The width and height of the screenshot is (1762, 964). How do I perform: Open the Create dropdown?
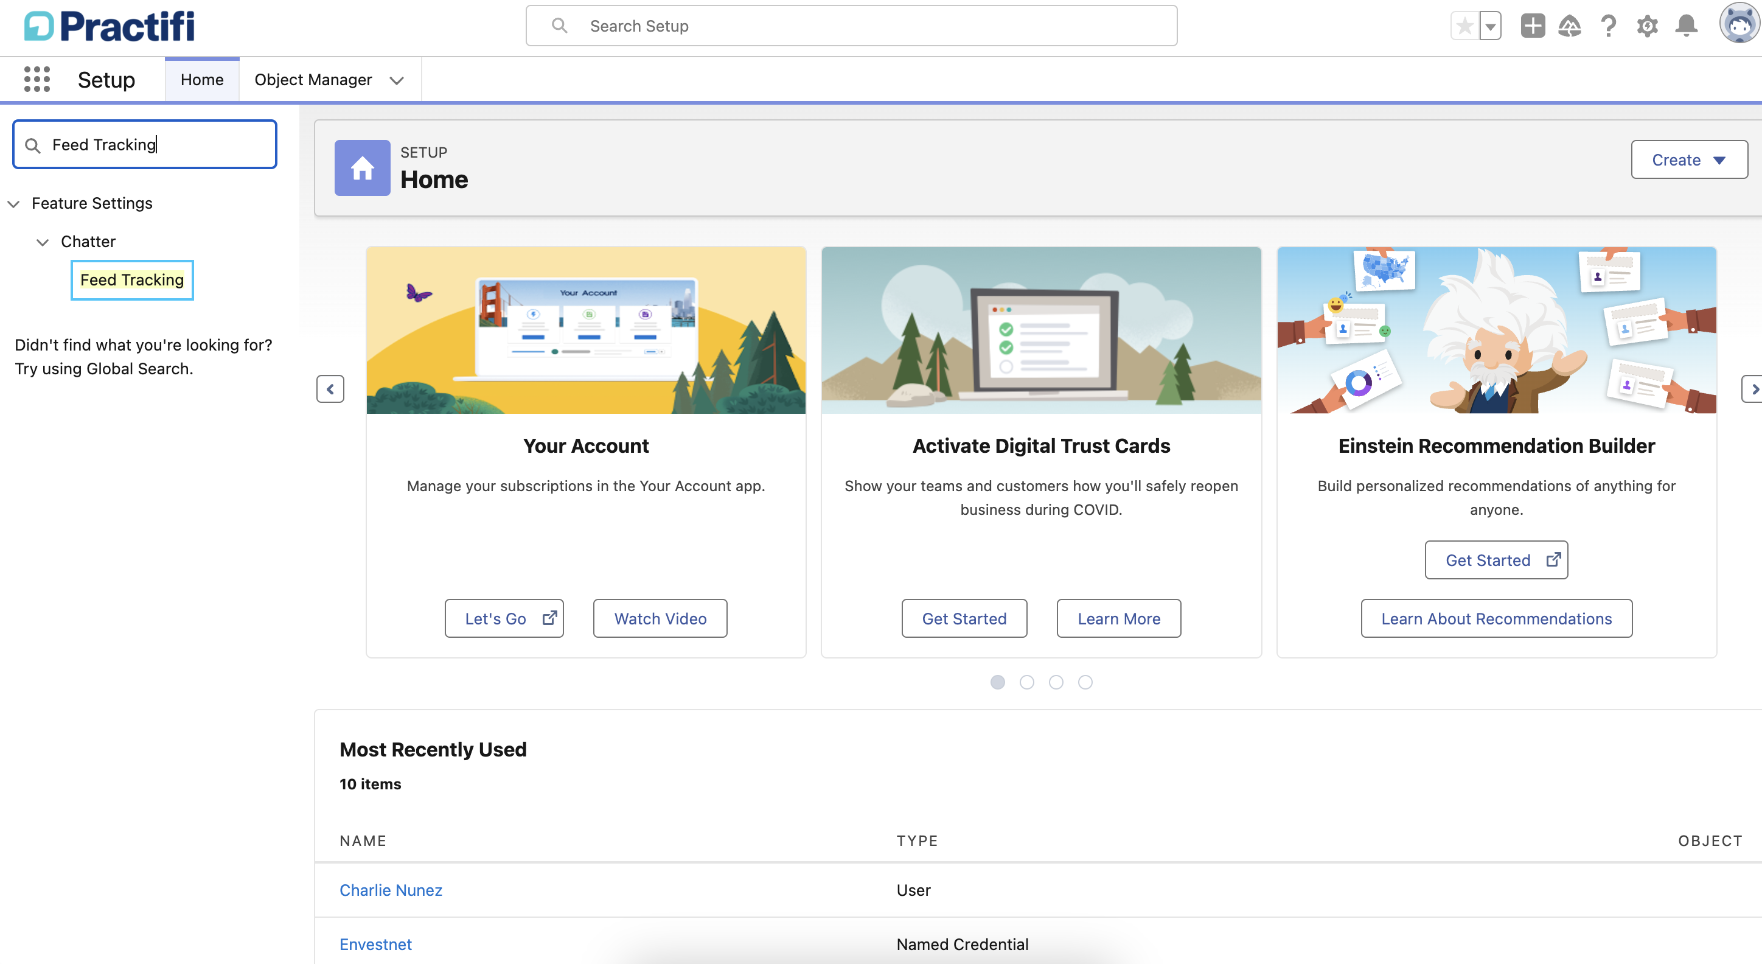(1689, 159)
